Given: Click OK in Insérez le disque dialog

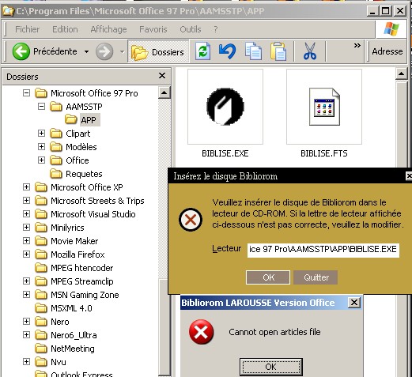Looking at the screenshot, I should tap(268, 277).
